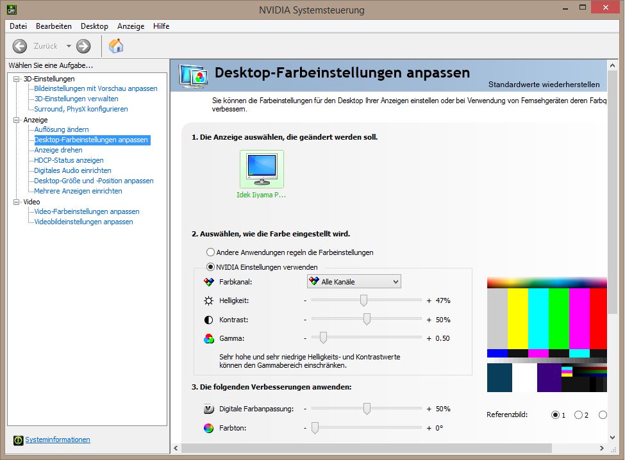Open the Desktop menu

[x=94, y=26]
